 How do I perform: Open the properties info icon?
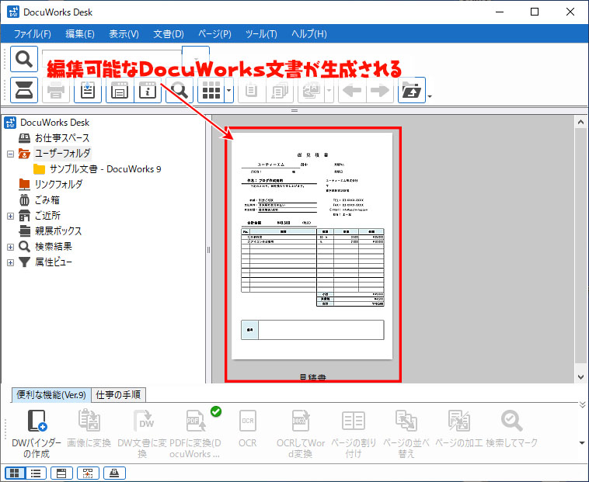coord(148,90)
